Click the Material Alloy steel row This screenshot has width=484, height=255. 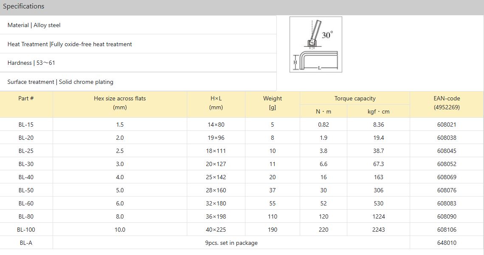[34, 25]
